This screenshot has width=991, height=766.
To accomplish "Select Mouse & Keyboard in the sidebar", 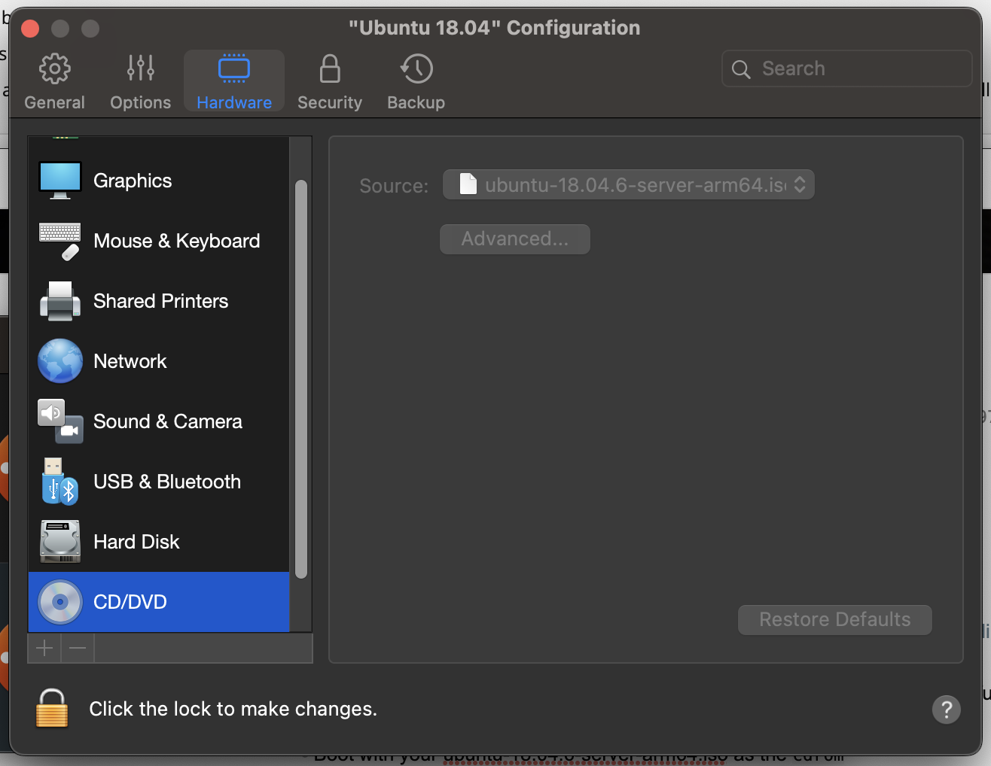I will pos(159,241).
